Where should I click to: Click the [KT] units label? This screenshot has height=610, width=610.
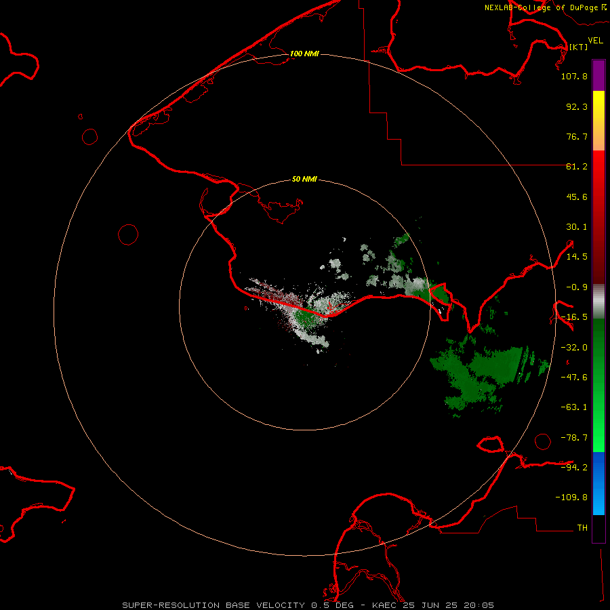click(578, 47)
